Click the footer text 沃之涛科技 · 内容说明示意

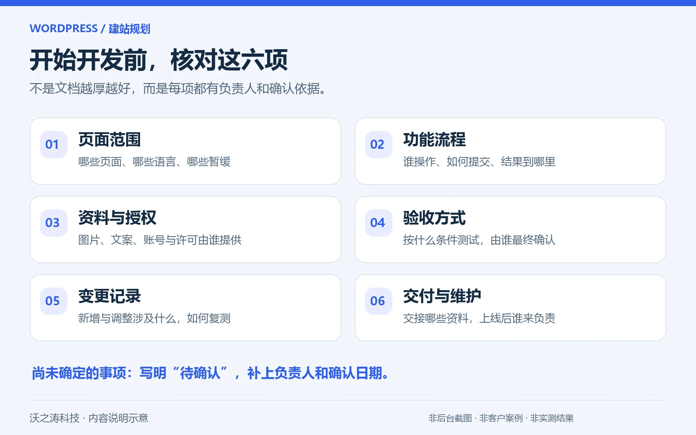pos(89,418)
